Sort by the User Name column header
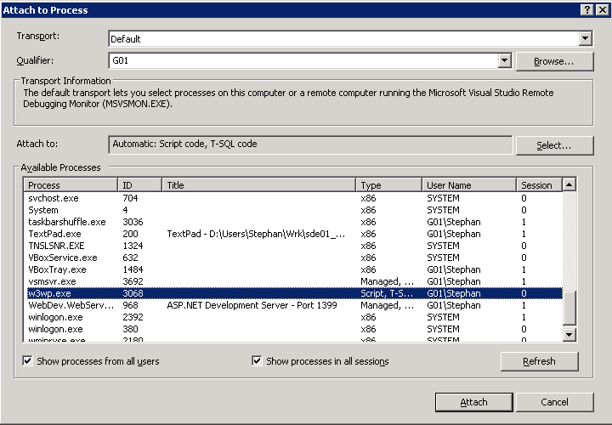Image resolution: width=612 pixels, height=425 pixels. [x=469, y=185]
